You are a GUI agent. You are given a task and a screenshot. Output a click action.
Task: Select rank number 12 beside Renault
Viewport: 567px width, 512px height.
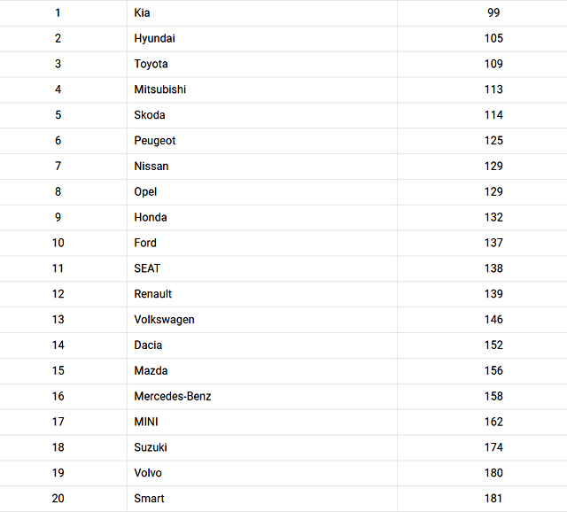58,294
